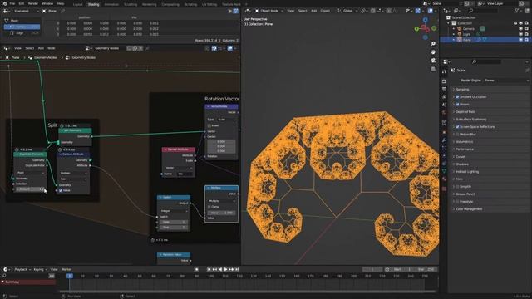Image resolution: width=532 pixels, height=299 pixels.
Task: Adjust Amount field on Duplicate Elements node
Action: click(x=30, y=189)
